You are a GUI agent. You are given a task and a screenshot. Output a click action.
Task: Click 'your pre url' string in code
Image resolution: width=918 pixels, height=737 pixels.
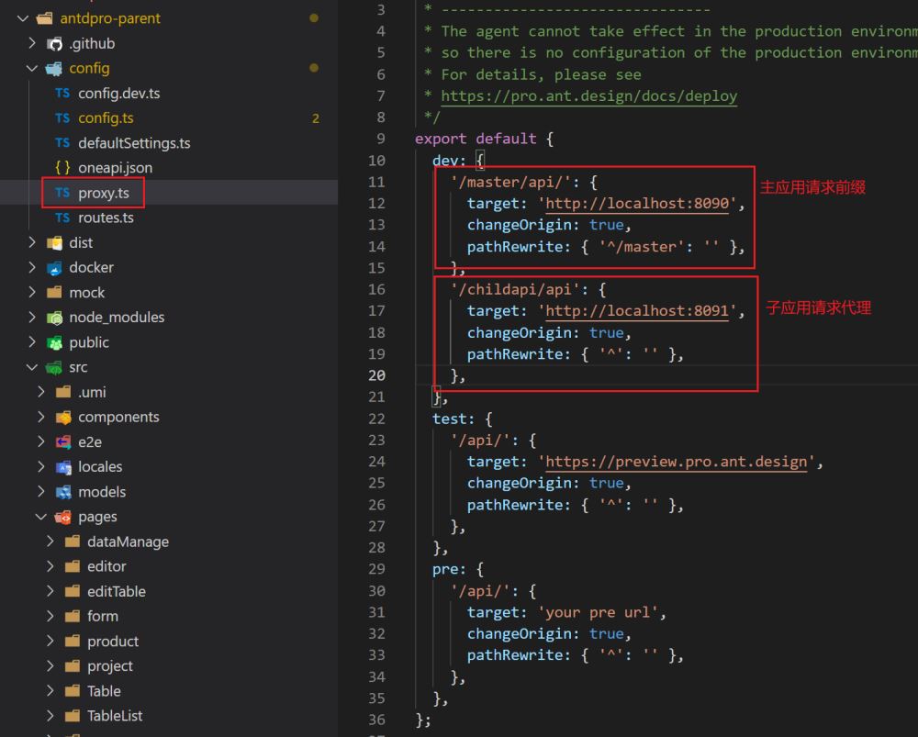click(x=599, y=612)
